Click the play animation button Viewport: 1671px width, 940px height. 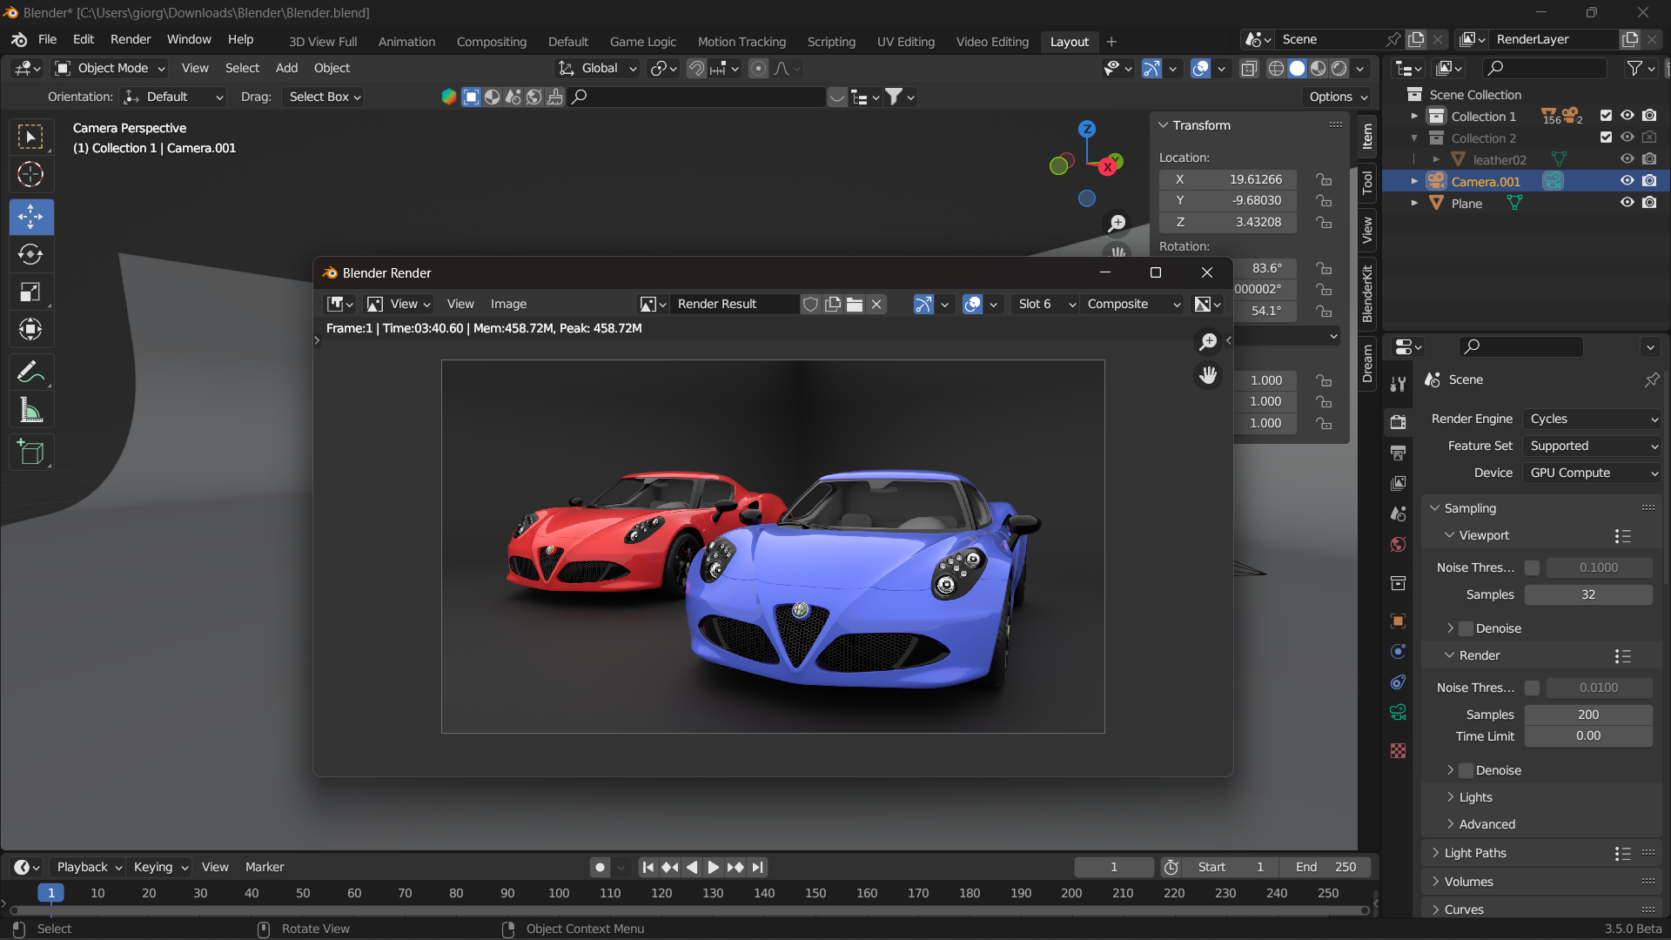(x=713, y=867)
